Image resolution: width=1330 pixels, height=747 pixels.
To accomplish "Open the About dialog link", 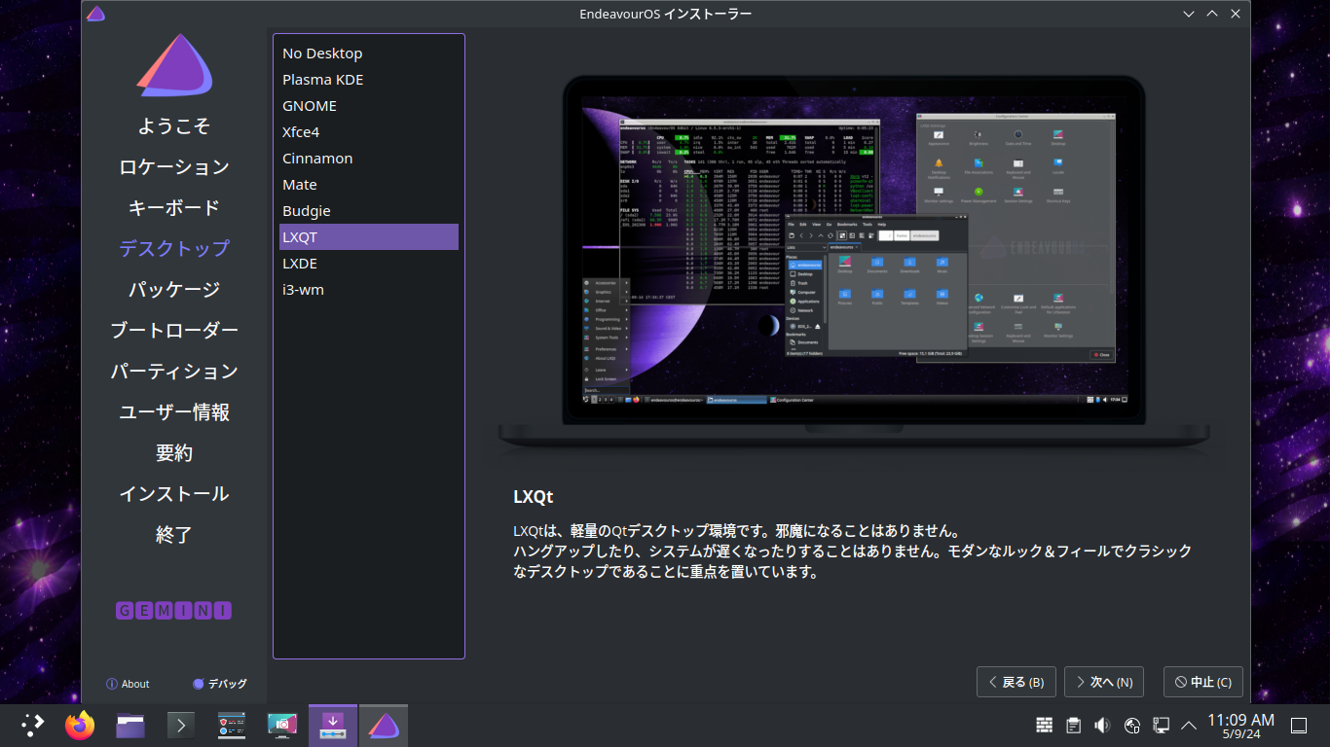I will tap(128, 684).
